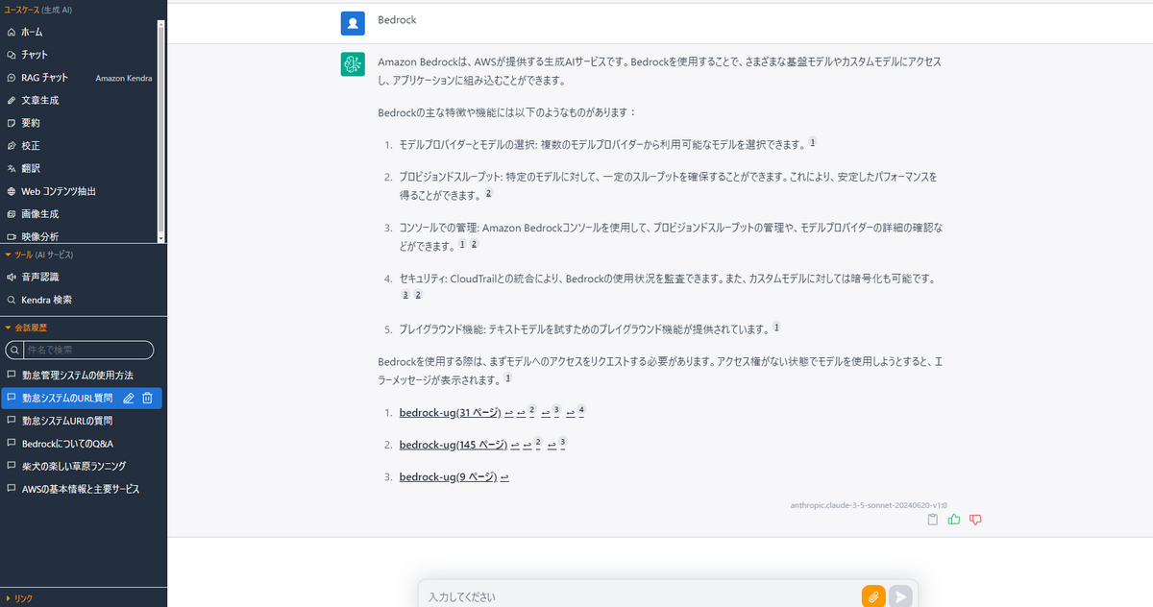This screenshot has height=607, width=1153.
Task: Expand the リンク section
Action: (x=19, y=598)
